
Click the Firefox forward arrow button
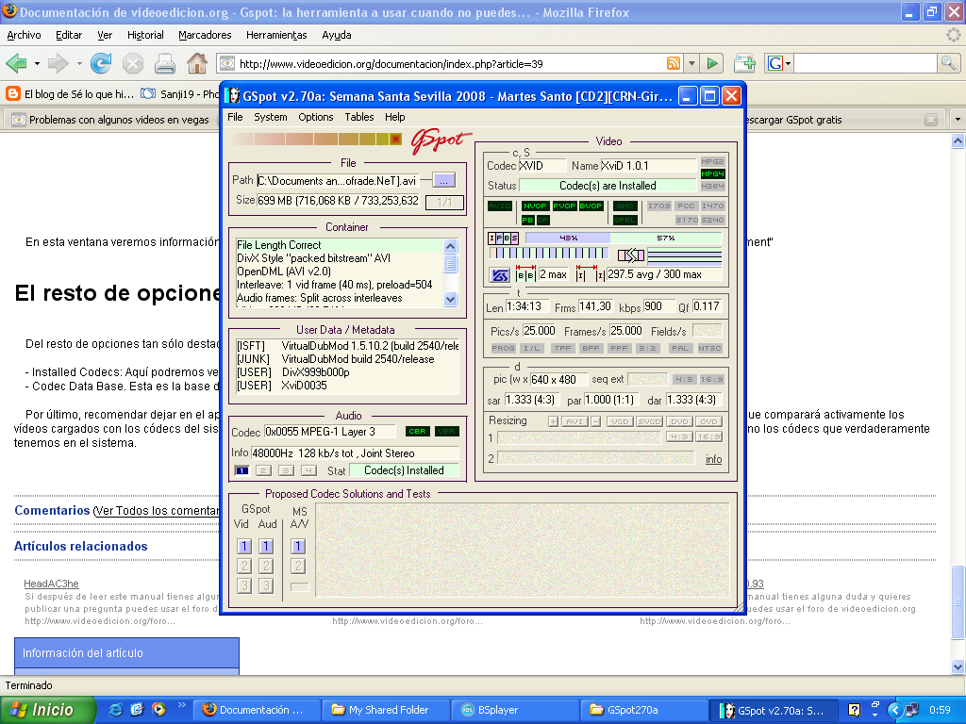pyautogui.click(x=58, y=63)
